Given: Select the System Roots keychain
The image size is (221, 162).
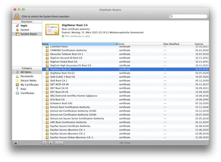Looking at the screenshot, I should click(27, 34).
